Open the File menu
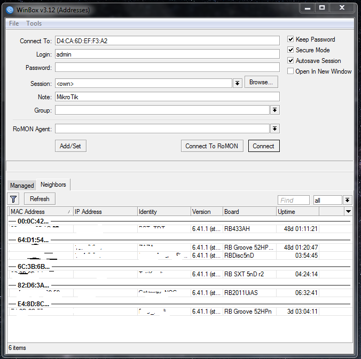 pos(14,23)
